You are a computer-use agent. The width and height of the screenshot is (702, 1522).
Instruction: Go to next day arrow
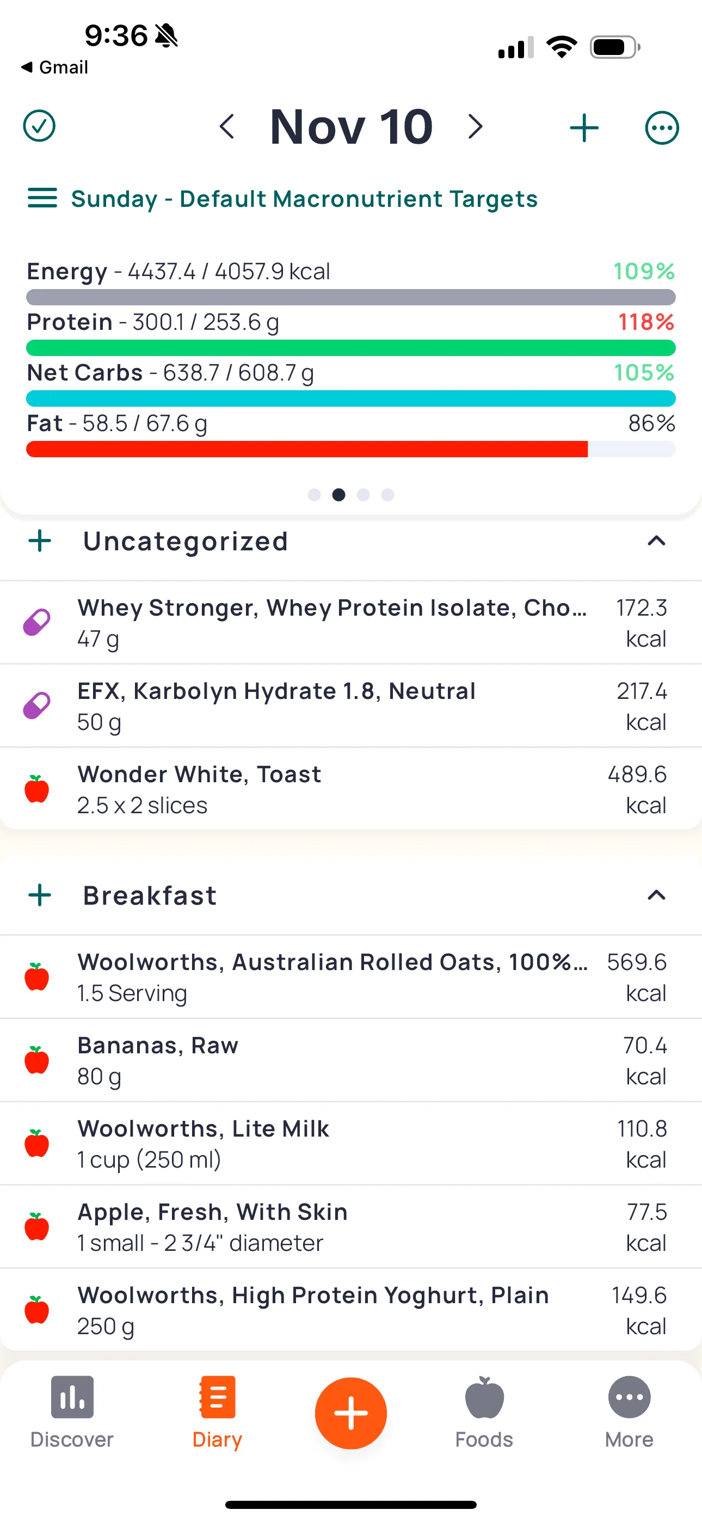pos(475,126)
